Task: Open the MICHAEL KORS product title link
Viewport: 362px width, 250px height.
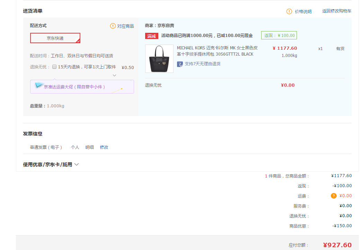Action: [217, 51]
